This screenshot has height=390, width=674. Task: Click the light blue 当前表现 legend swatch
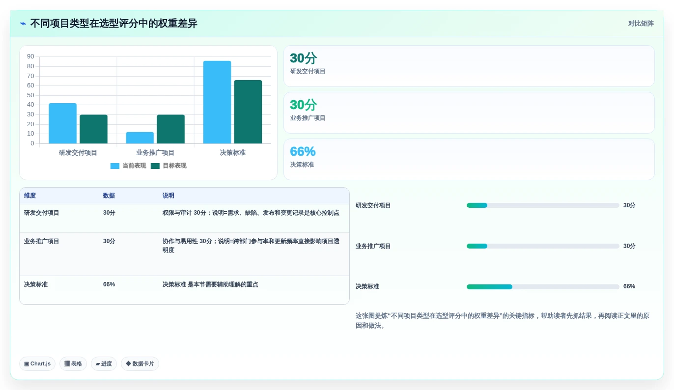[115, 166]
